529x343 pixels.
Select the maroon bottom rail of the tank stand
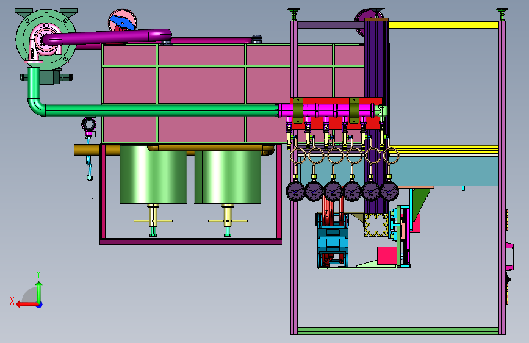(191, 241)
